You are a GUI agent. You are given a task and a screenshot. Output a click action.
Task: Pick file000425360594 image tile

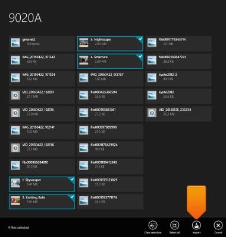(x=110, y=96)
